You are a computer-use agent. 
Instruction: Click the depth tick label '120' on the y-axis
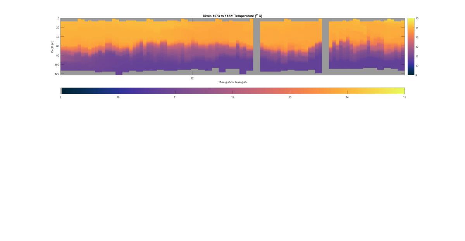[57, 74]
